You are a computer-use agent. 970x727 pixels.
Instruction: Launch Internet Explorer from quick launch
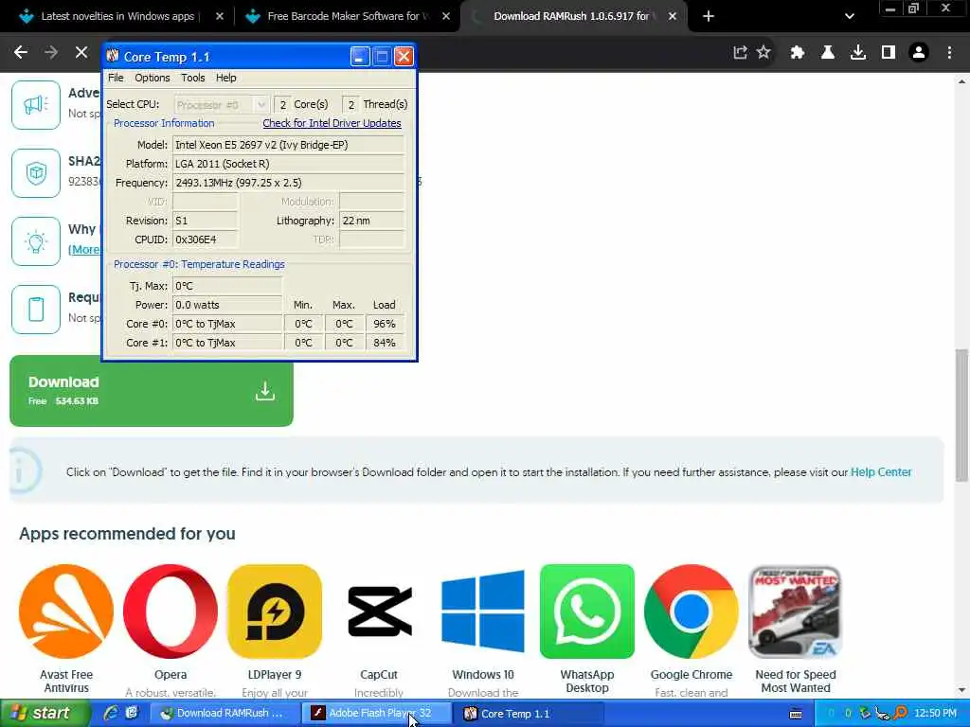click(x=111, y=714)
